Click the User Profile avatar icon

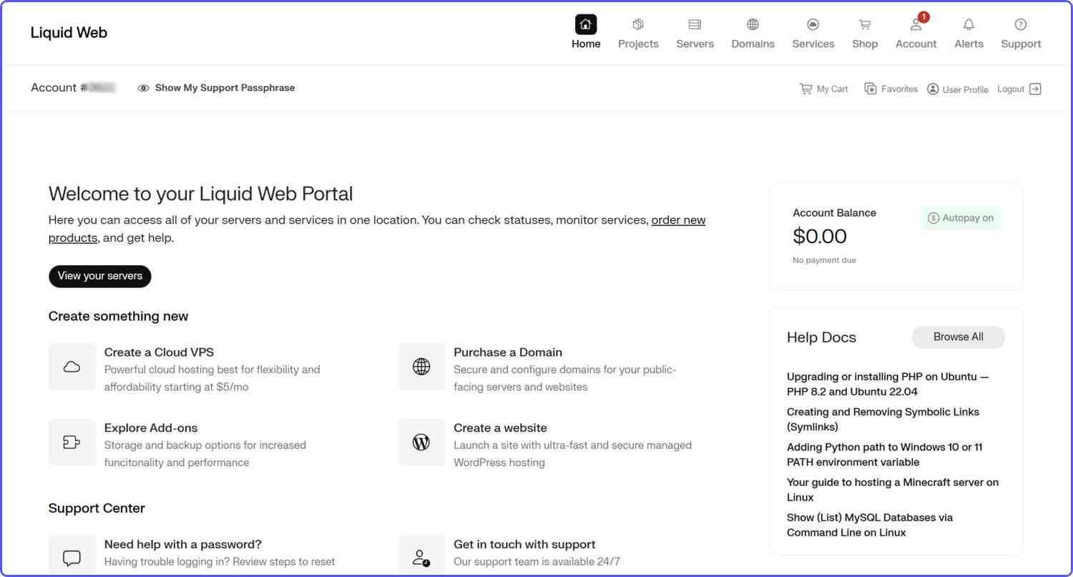pyautogui.click(x=933, y=89)
